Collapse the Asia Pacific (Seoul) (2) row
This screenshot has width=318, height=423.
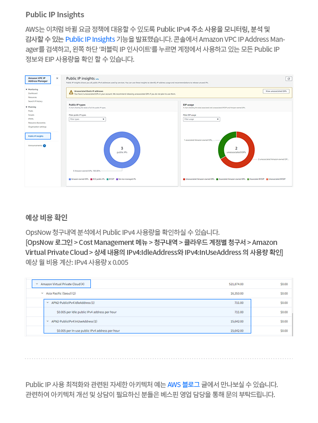pos(42,294)
